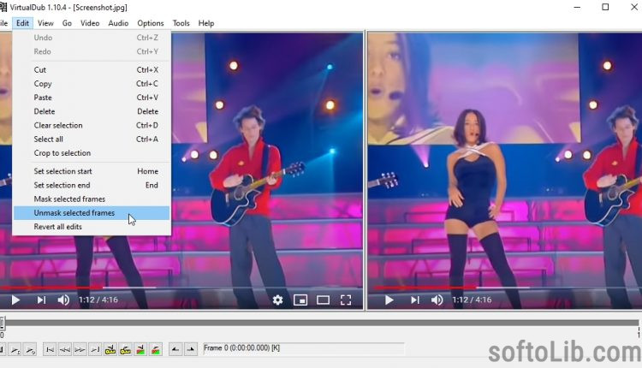Click the fullscreen icon in the left pane
Screen dimensions: 642x368
point(346,300)
